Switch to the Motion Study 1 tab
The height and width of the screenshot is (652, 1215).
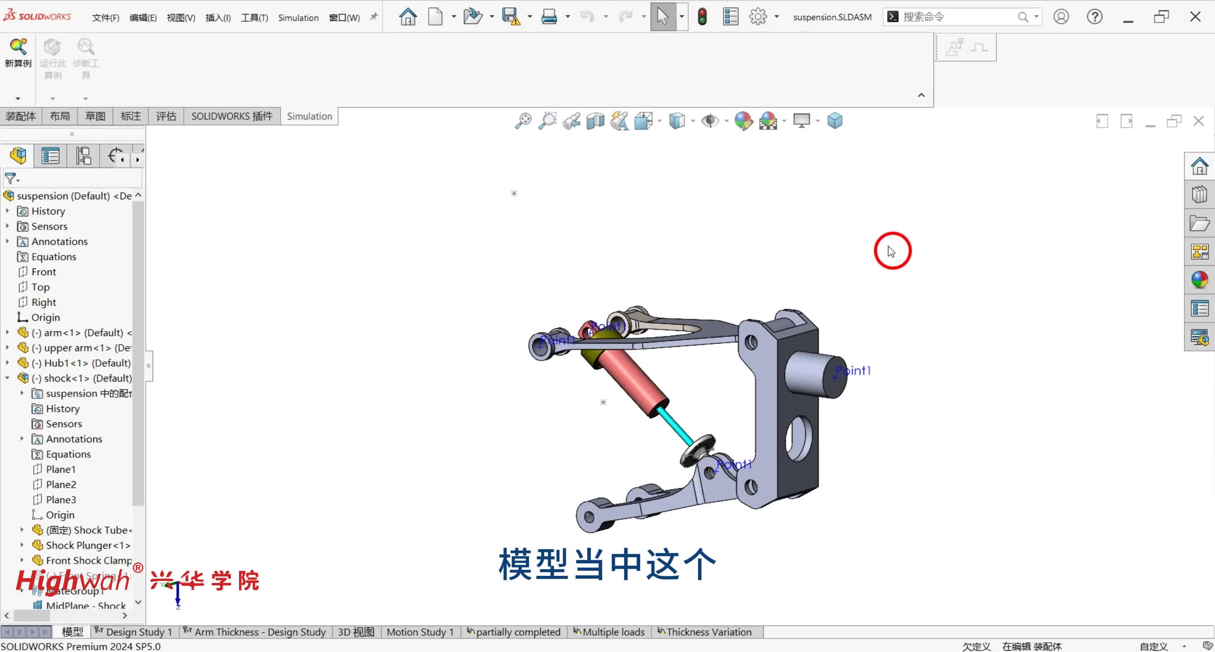click(419, 632)
